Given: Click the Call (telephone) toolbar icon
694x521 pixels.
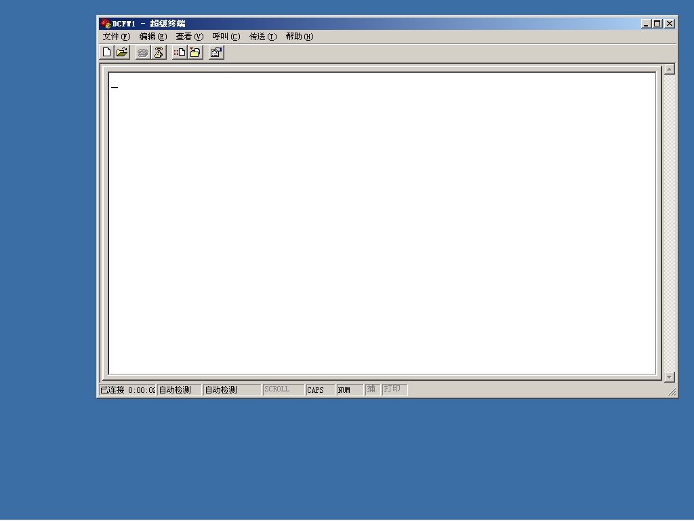Looking at the screenshot, I should click(x=142, y=52).
